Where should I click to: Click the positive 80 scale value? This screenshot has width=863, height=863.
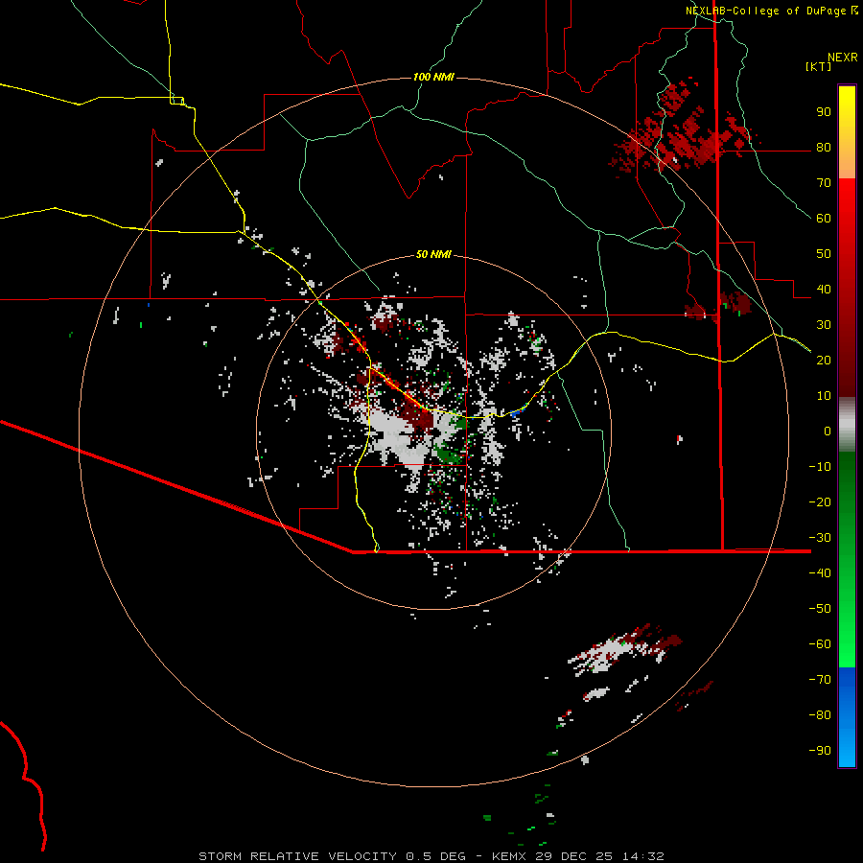coord(824,148)
